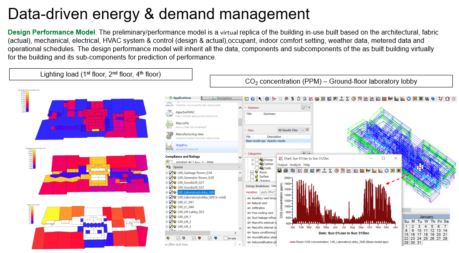This screenshot has height=253, width=459.
Task: Expand the L00_GoodsLift_G31 tree node
Action: 167,183
